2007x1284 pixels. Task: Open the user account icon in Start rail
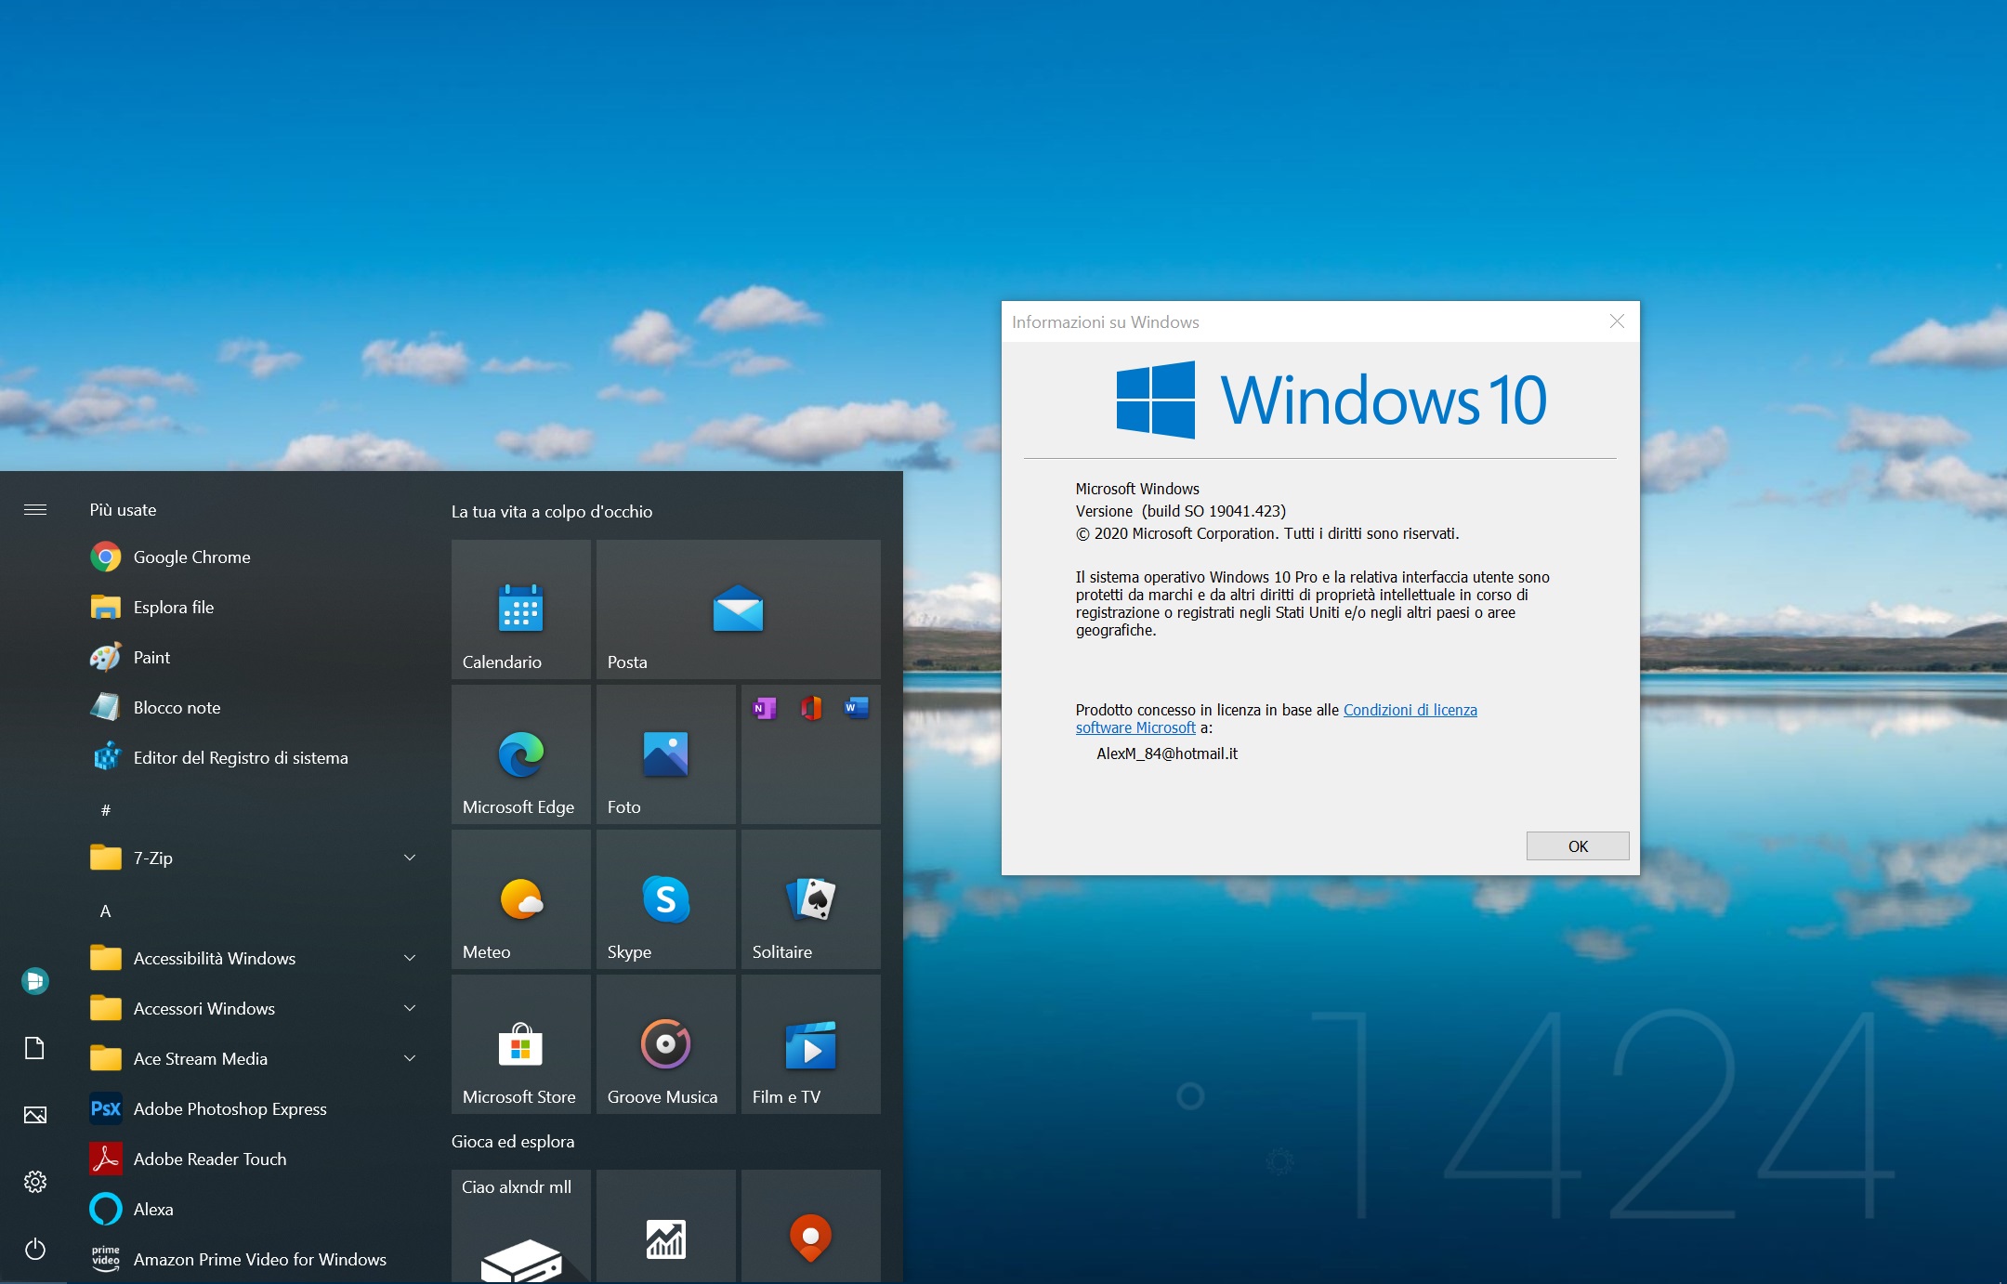(35, 981)
